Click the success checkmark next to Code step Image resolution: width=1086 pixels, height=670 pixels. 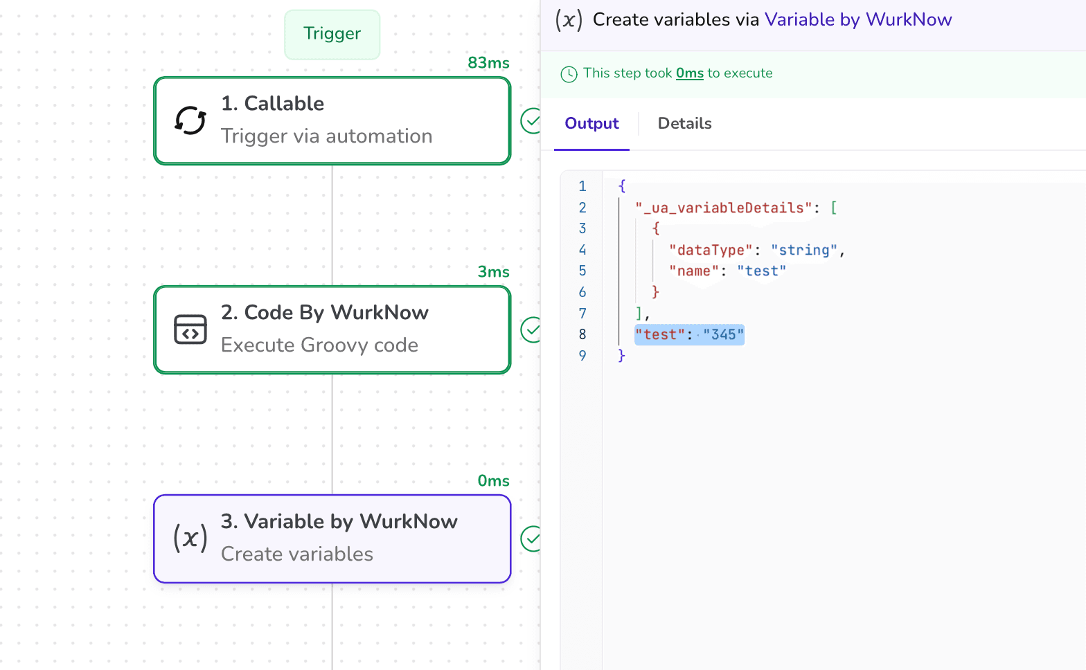(x=531, y=329)
